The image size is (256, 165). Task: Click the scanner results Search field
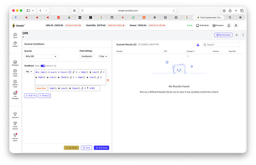(221, 45)
